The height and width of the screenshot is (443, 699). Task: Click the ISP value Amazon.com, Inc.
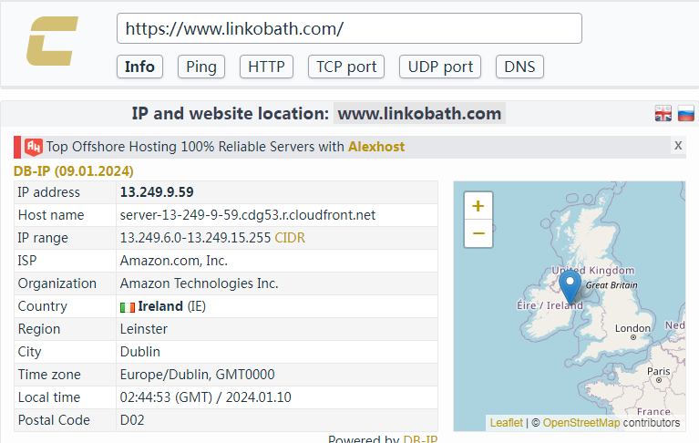(174, 261)
